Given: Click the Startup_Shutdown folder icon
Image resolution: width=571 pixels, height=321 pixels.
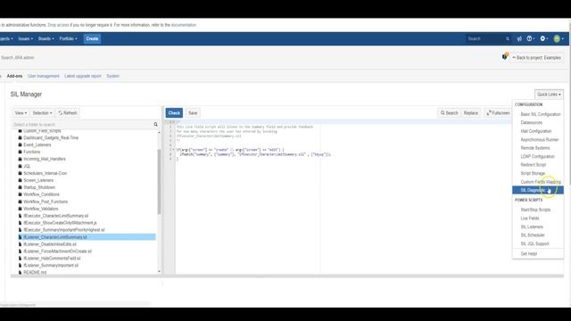Looking at the screenshot, I should 20,187.
